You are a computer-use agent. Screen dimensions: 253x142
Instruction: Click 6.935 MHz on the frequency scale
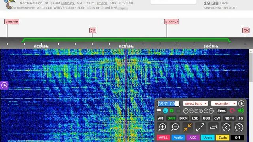126,47
